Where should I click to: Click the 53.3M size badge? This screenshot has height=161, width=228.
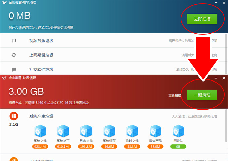[132, 146]
